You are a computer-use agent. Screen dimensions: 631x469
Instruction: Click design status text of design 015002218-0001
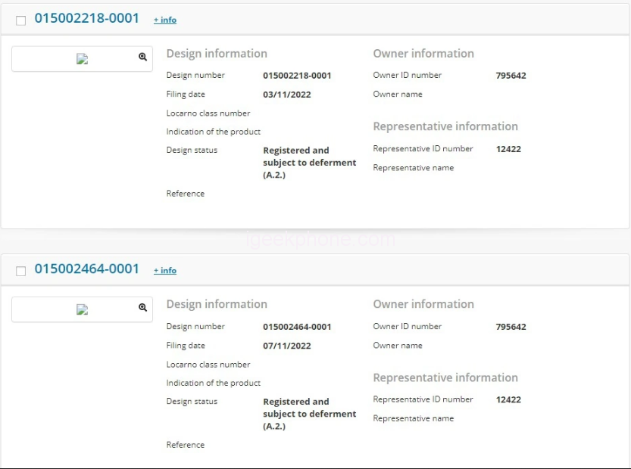[309, 163]
